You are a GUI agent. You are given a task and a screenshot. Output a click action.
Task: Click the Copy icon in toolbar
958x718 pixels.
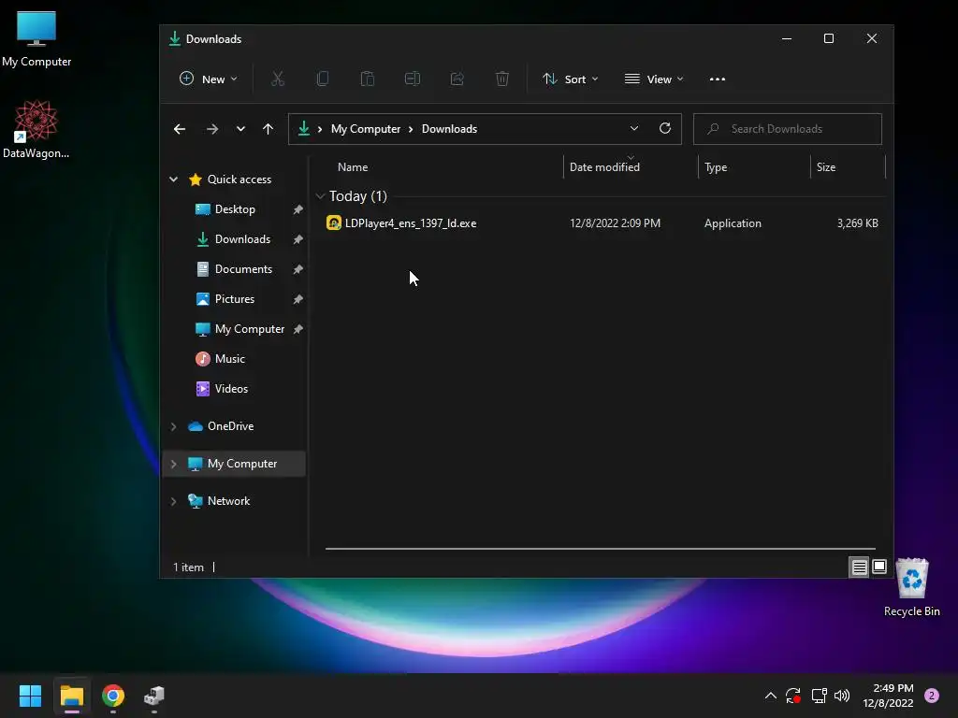[x=323, y=79]
